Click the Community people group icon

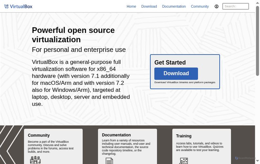(35, 160)
